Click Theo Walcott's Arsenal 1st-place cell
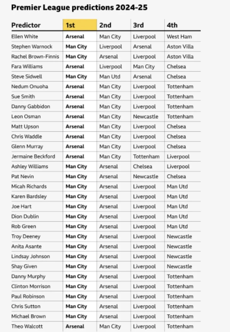Image resolution: width=230 pixels, height=332 pixels. tap(75, 326)
